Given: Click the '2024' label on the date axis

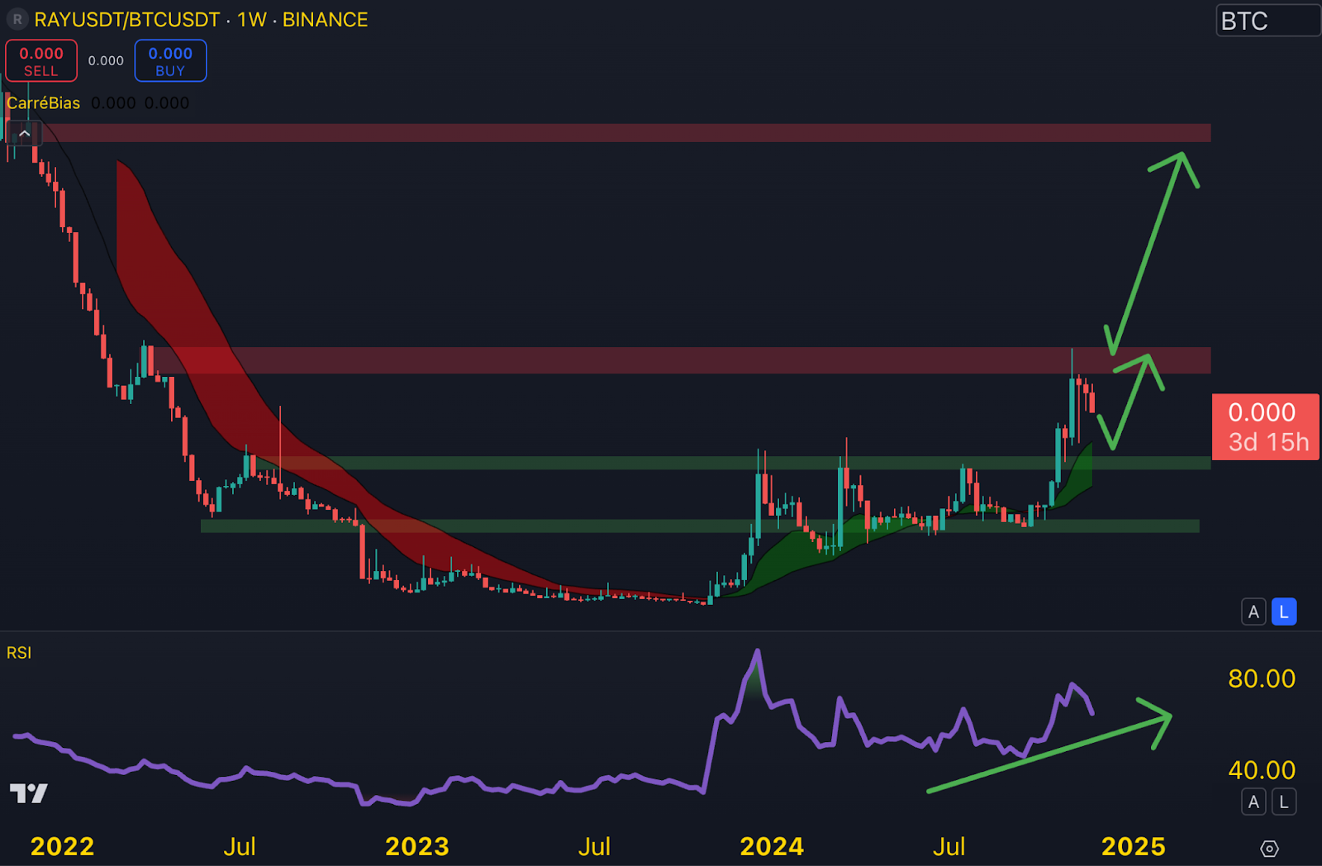Looking at the screenshot, I should click(772, 846).
